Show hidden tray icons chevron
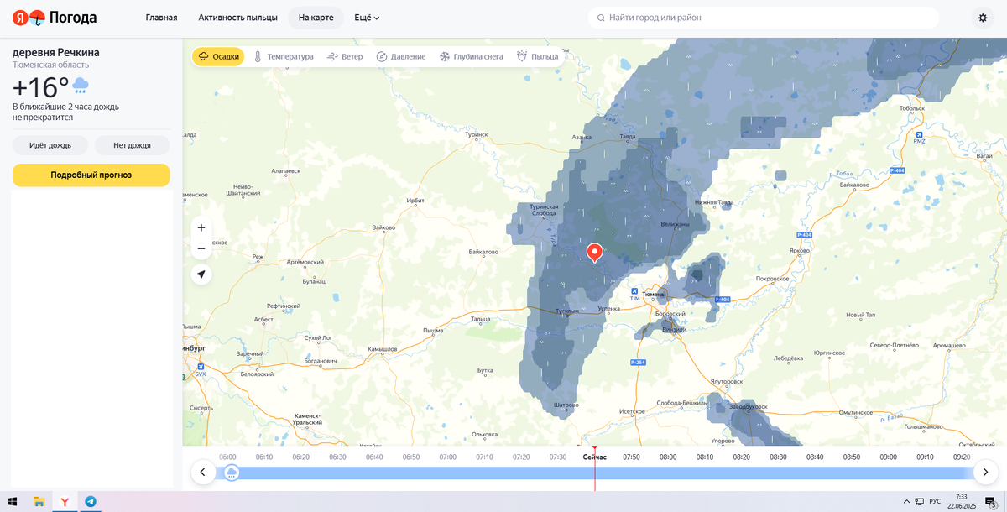Viewport: 1007px width, 512px height. [906, 502]
